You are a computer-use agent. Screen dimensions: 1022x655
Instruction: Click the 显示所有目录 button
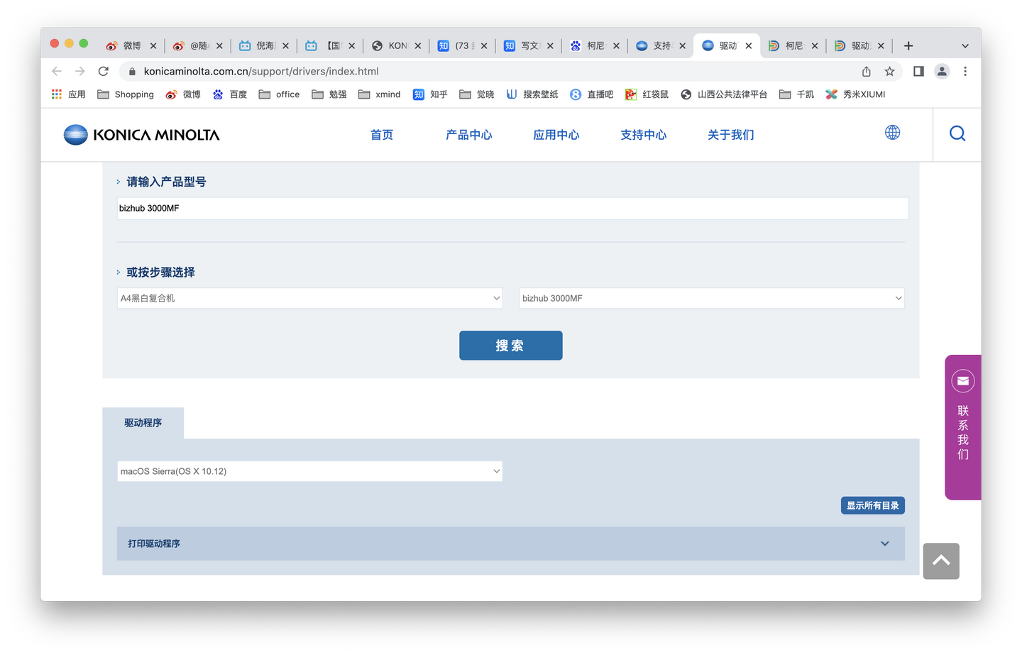pyautogui.click(x=872, y=505)
